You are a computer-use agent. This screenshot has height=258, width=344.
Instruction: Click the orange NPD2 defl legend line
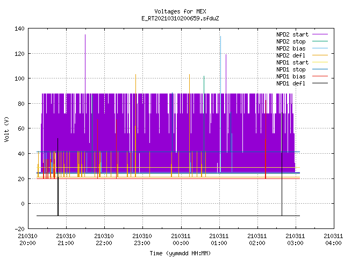coord(320,55)
